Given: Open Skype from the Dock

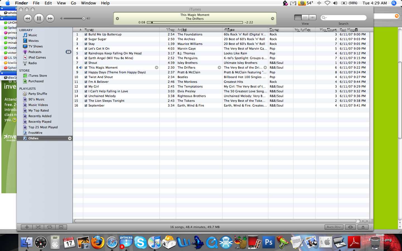Looking at the screenshot, I should tap(140, 242).
